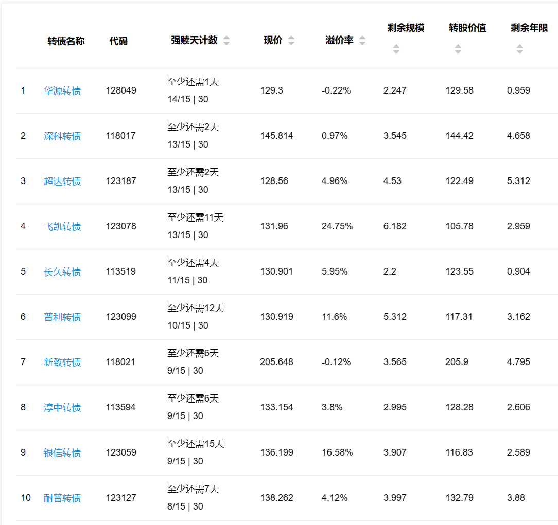Toggle sort arrows under 剩余规模
Screen dimensions: 558x525
tap(396, 49)
